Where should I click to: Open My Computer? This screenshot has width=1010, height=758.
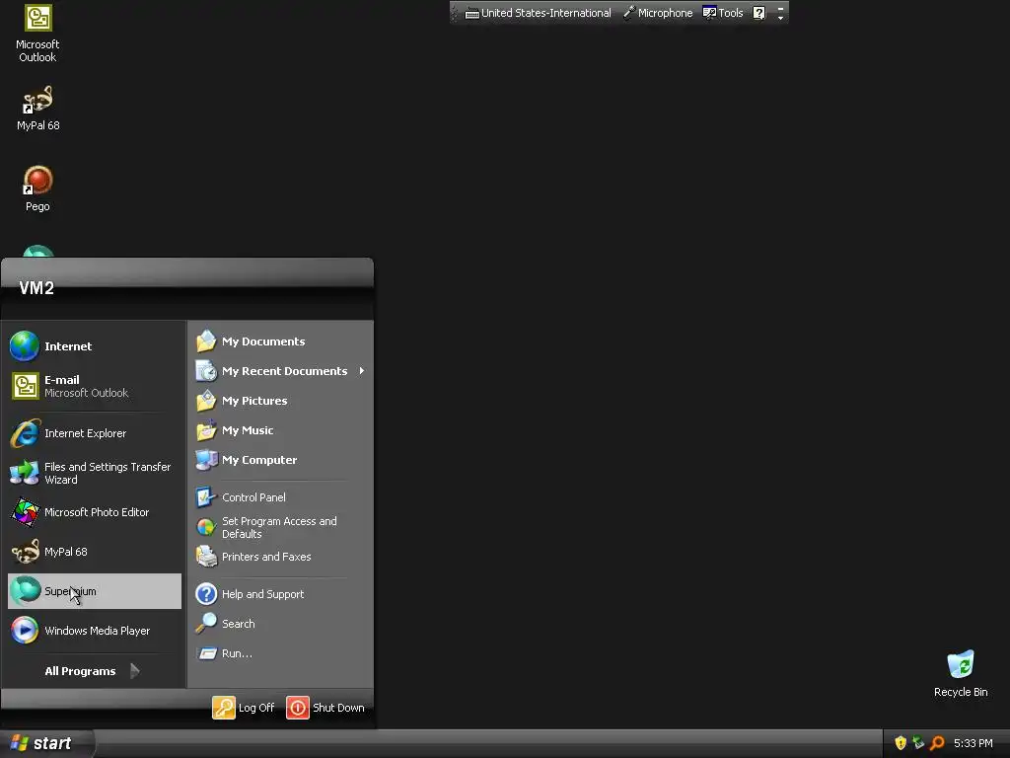[281, 460]
